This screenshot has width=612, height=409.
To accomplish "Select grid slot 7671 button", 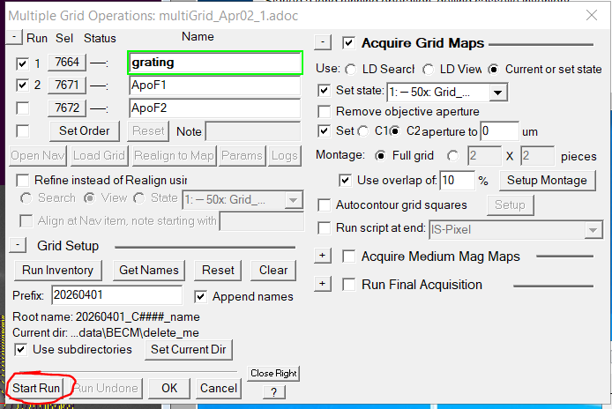I will (67, 86).
